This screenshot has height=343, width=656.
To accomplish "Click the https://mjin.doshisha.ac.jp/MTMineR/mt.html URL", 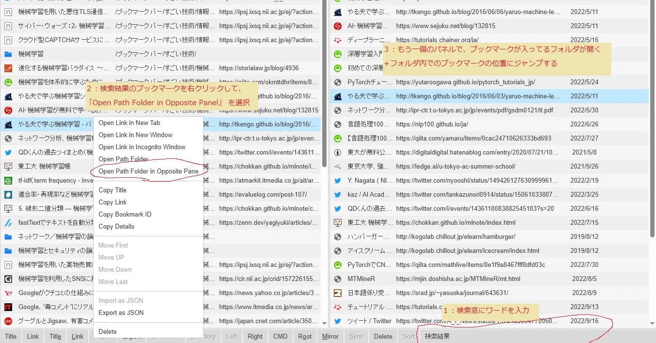I will (459, 279).
